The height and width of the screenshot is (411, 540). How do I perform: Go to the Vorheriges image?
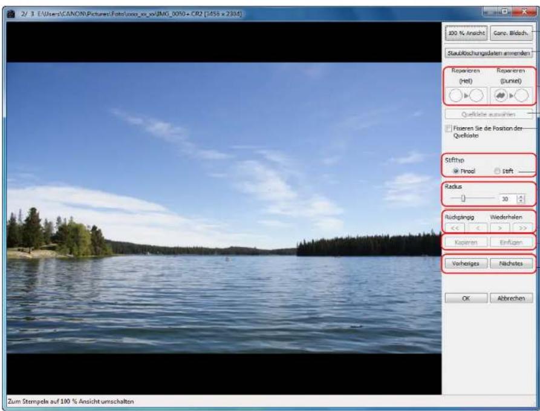pyautogui.click(x=466, y=263)
